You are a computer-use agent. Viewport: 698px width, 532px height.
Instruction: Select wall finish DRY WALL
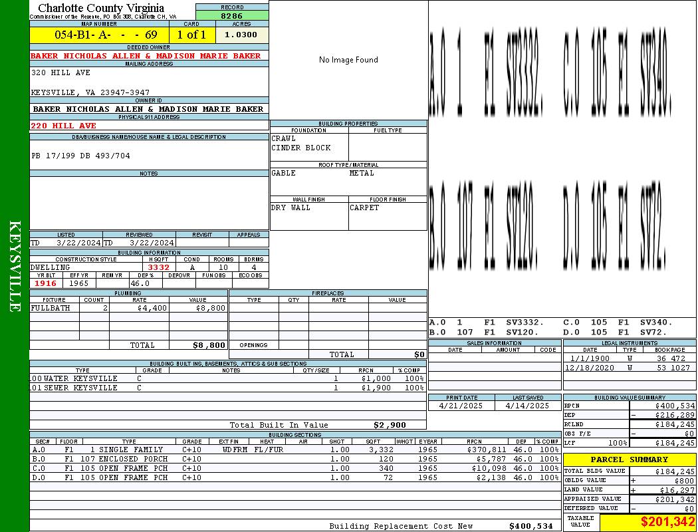point(291,207)
